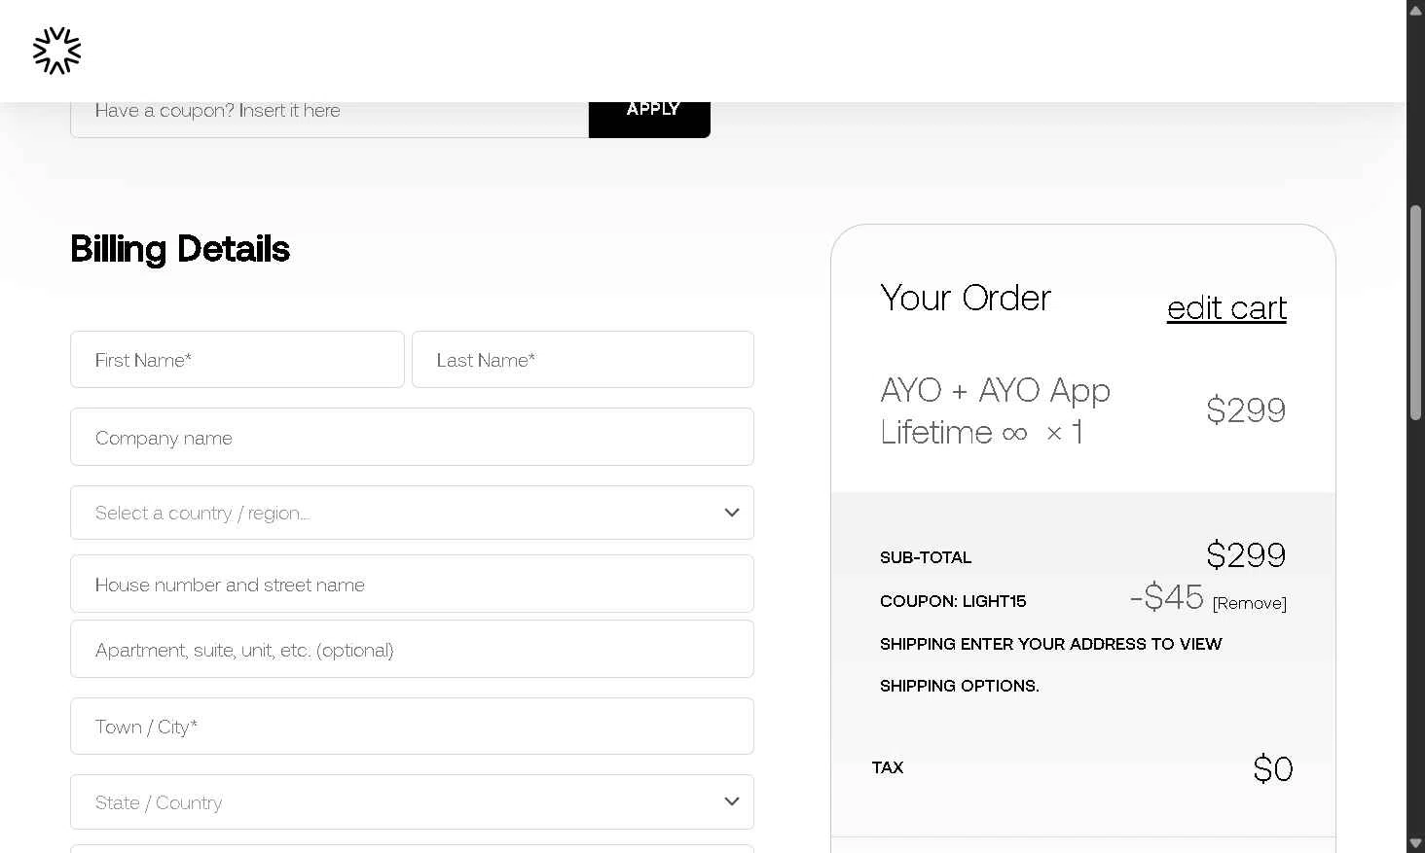Click the COUPON: LIGHT15 label
This screenshot has height=853, width=1425.
point(953,601)
